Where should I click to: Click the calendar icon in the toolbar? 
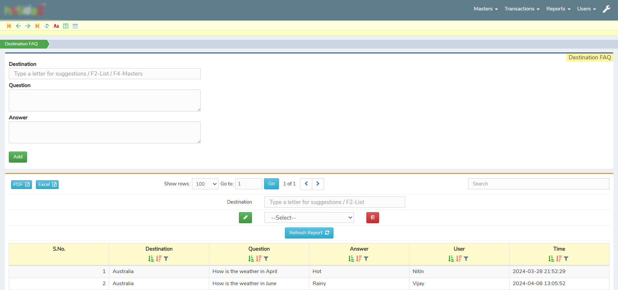click(x=75, y=26)
